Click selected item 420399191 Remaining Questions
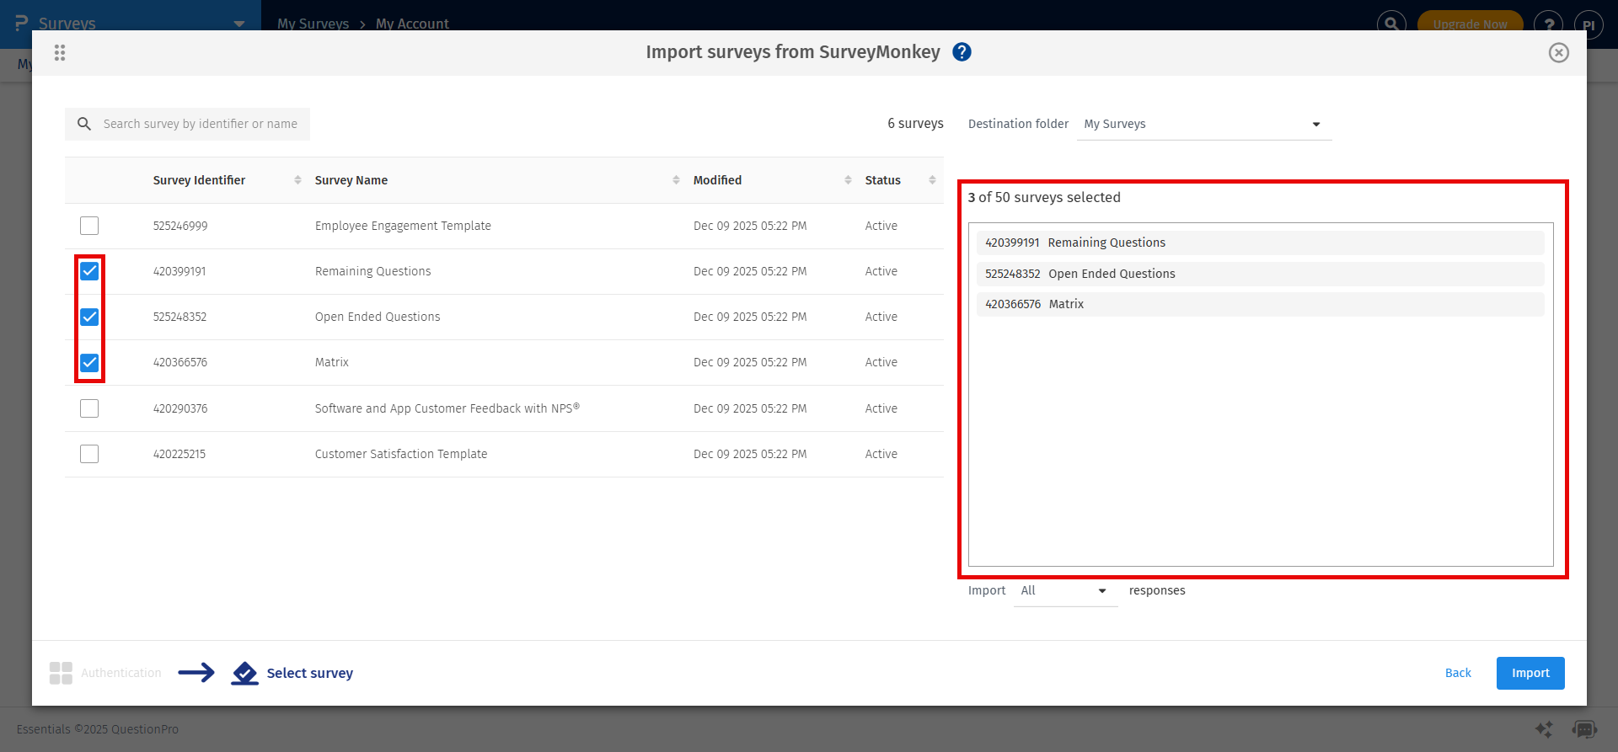The height and width of the screenshot is (752, 1618). [x=1261, y=243]
